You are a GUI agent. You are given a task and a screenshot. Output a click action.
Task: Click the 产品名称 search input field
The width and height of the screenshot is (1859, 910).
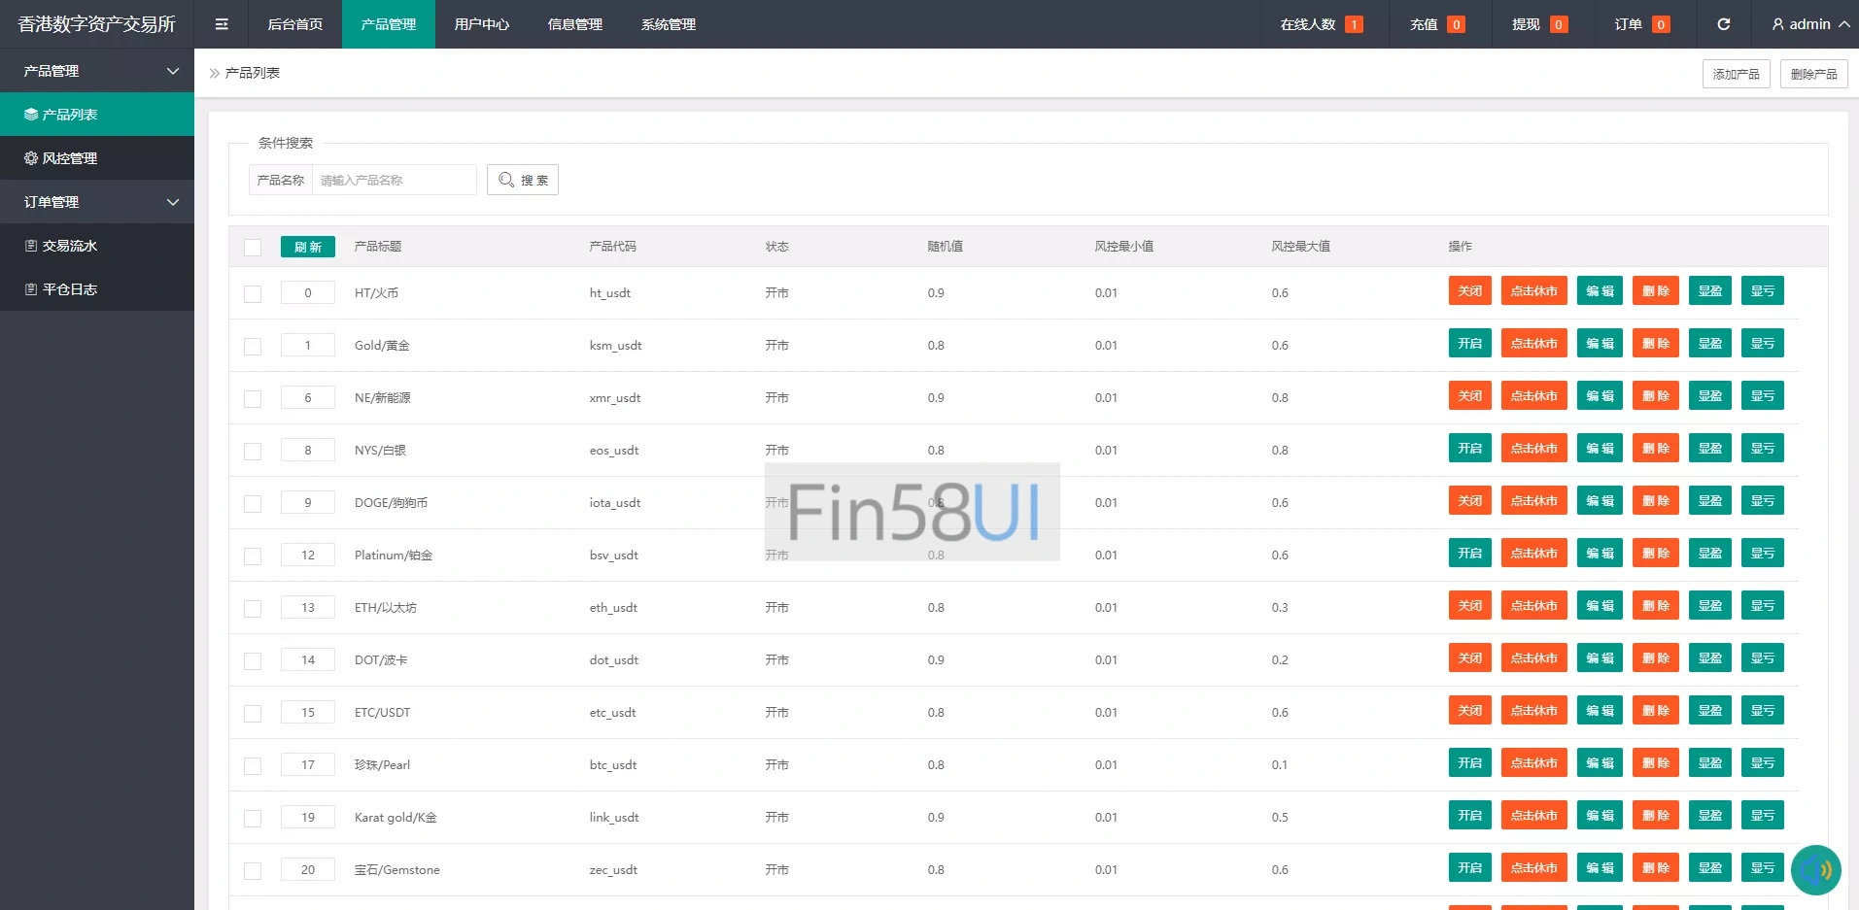(394, 180)
